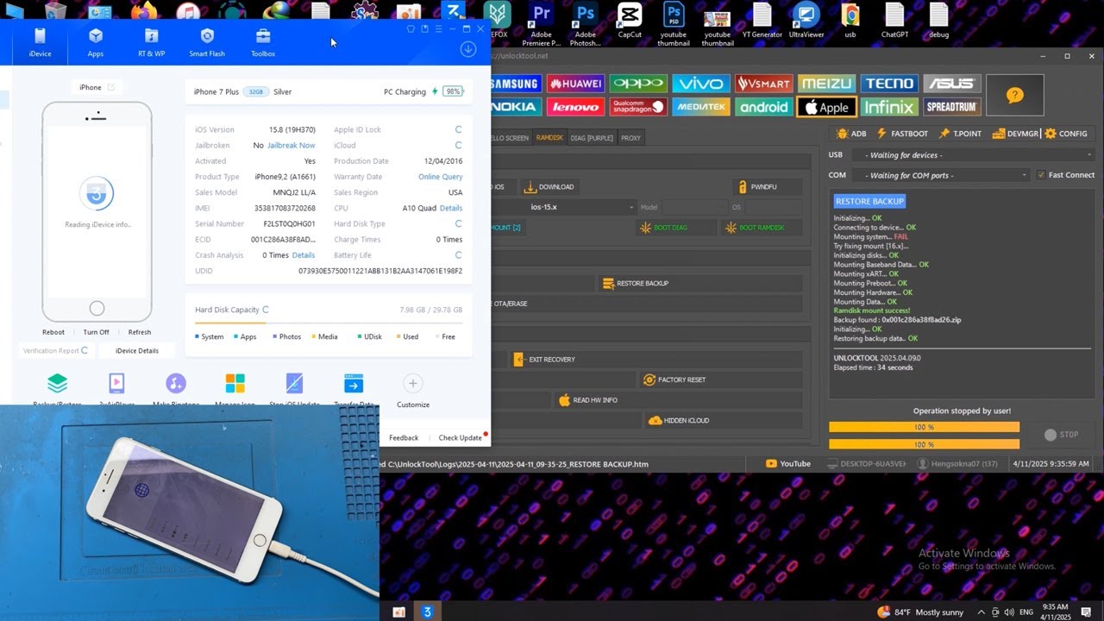Click Check Update in 3uTools

(461, 438)
